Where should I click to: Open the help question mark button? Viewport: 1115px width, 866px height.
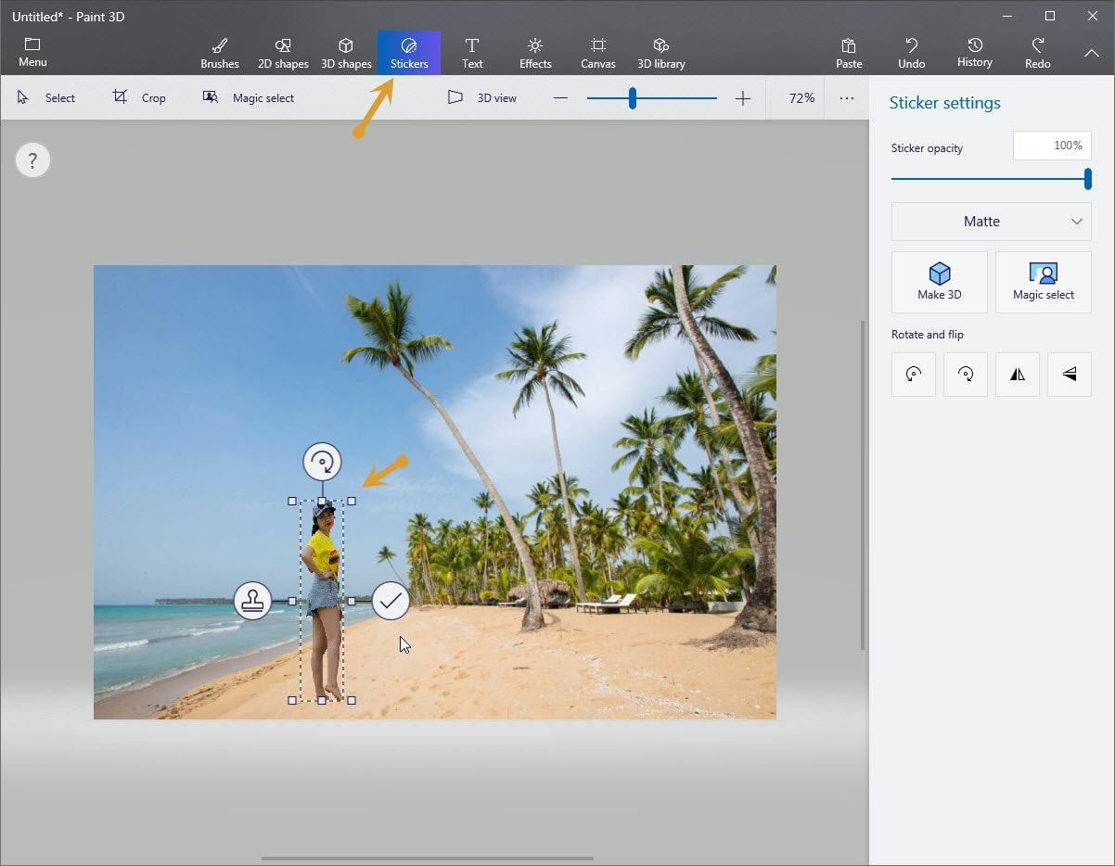(x=32, y=160)
